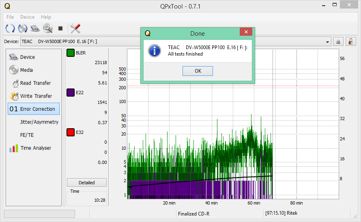Close the Done dialog with the red X
This screenshot has width=361, height=222.
246,32
